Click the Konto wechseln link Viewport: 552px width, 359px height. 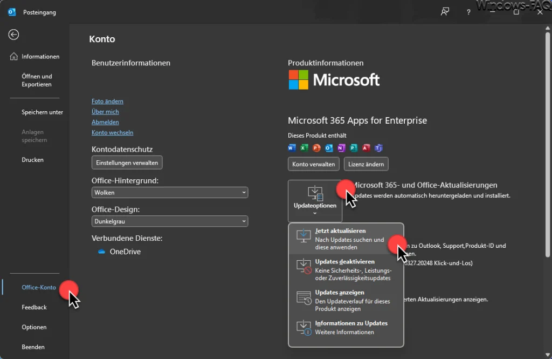(112, 133)
